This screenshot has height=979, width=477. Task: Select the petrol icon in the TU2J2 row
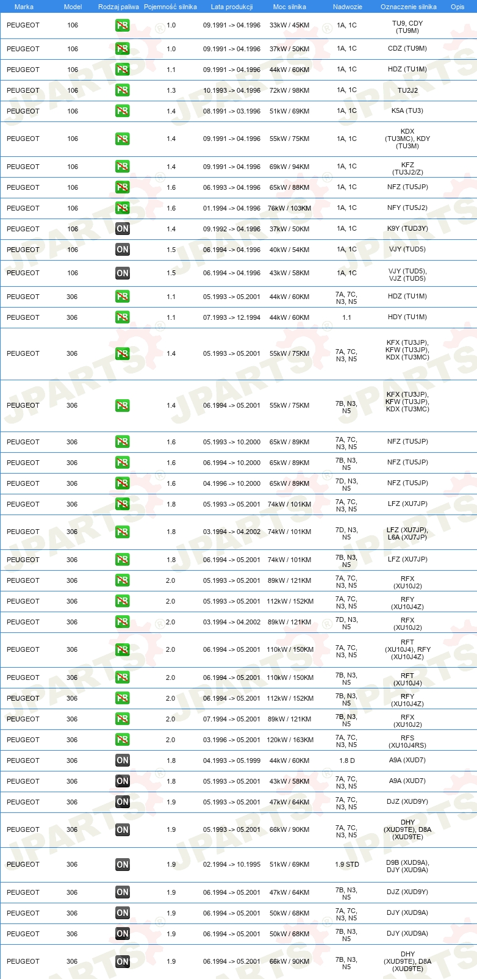click(123, 90)
